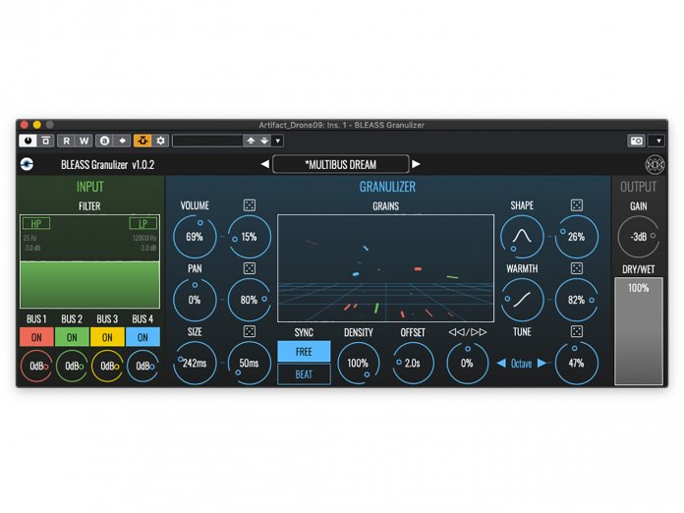Click the Dry/Wet slider at 100%

pyautogui.click(x=639, y=331)
